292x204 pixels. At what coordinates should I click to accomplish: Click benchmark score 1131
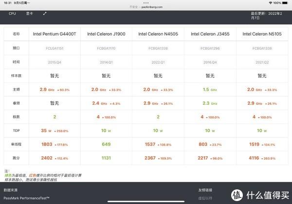(106, 158)
